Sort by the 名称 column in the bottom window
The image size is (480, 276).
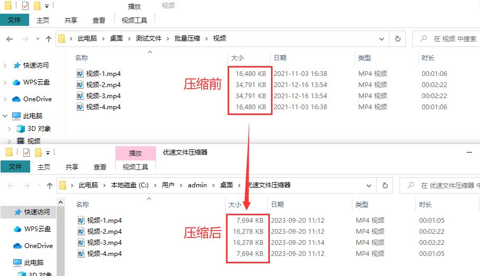(x=83, y=205)
